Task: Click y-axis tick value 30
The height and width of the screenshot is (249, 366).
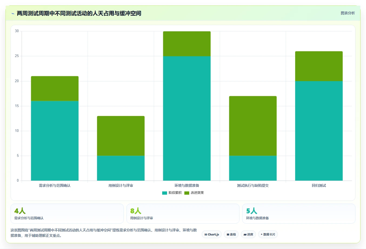Action: click(x=17, y=31)
